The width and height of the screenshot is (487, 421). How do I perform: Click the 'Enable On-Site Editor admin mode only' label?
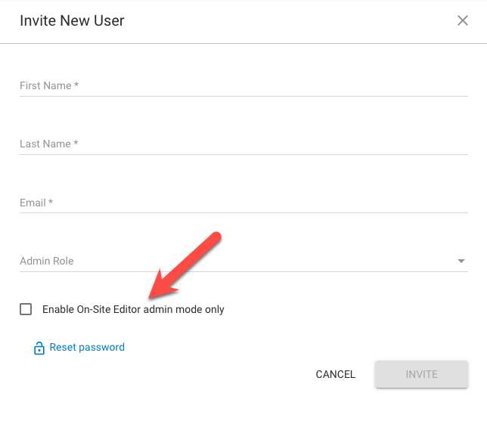[x=133, y=309]
